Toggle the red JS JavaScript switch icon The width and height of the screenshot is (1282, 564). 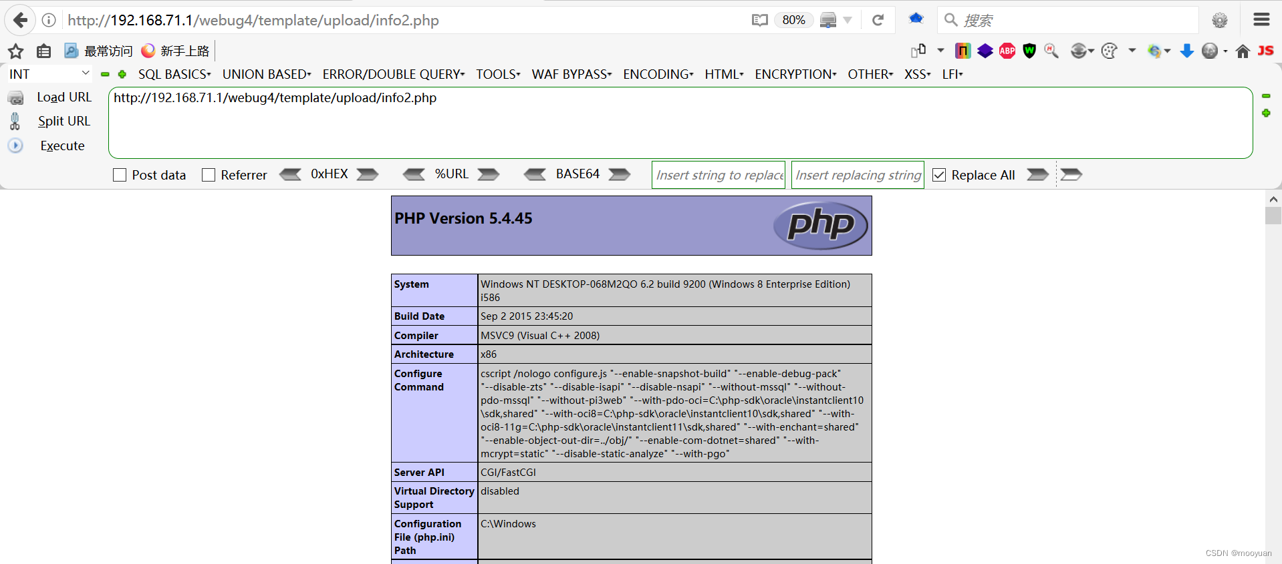tap(1265, 51)
